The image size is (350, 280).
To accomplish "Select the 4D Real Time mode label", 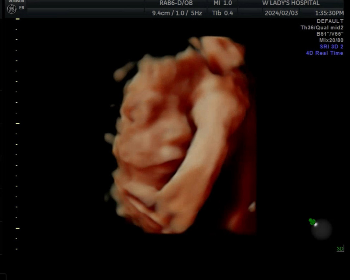I will [x=324, y=53].
